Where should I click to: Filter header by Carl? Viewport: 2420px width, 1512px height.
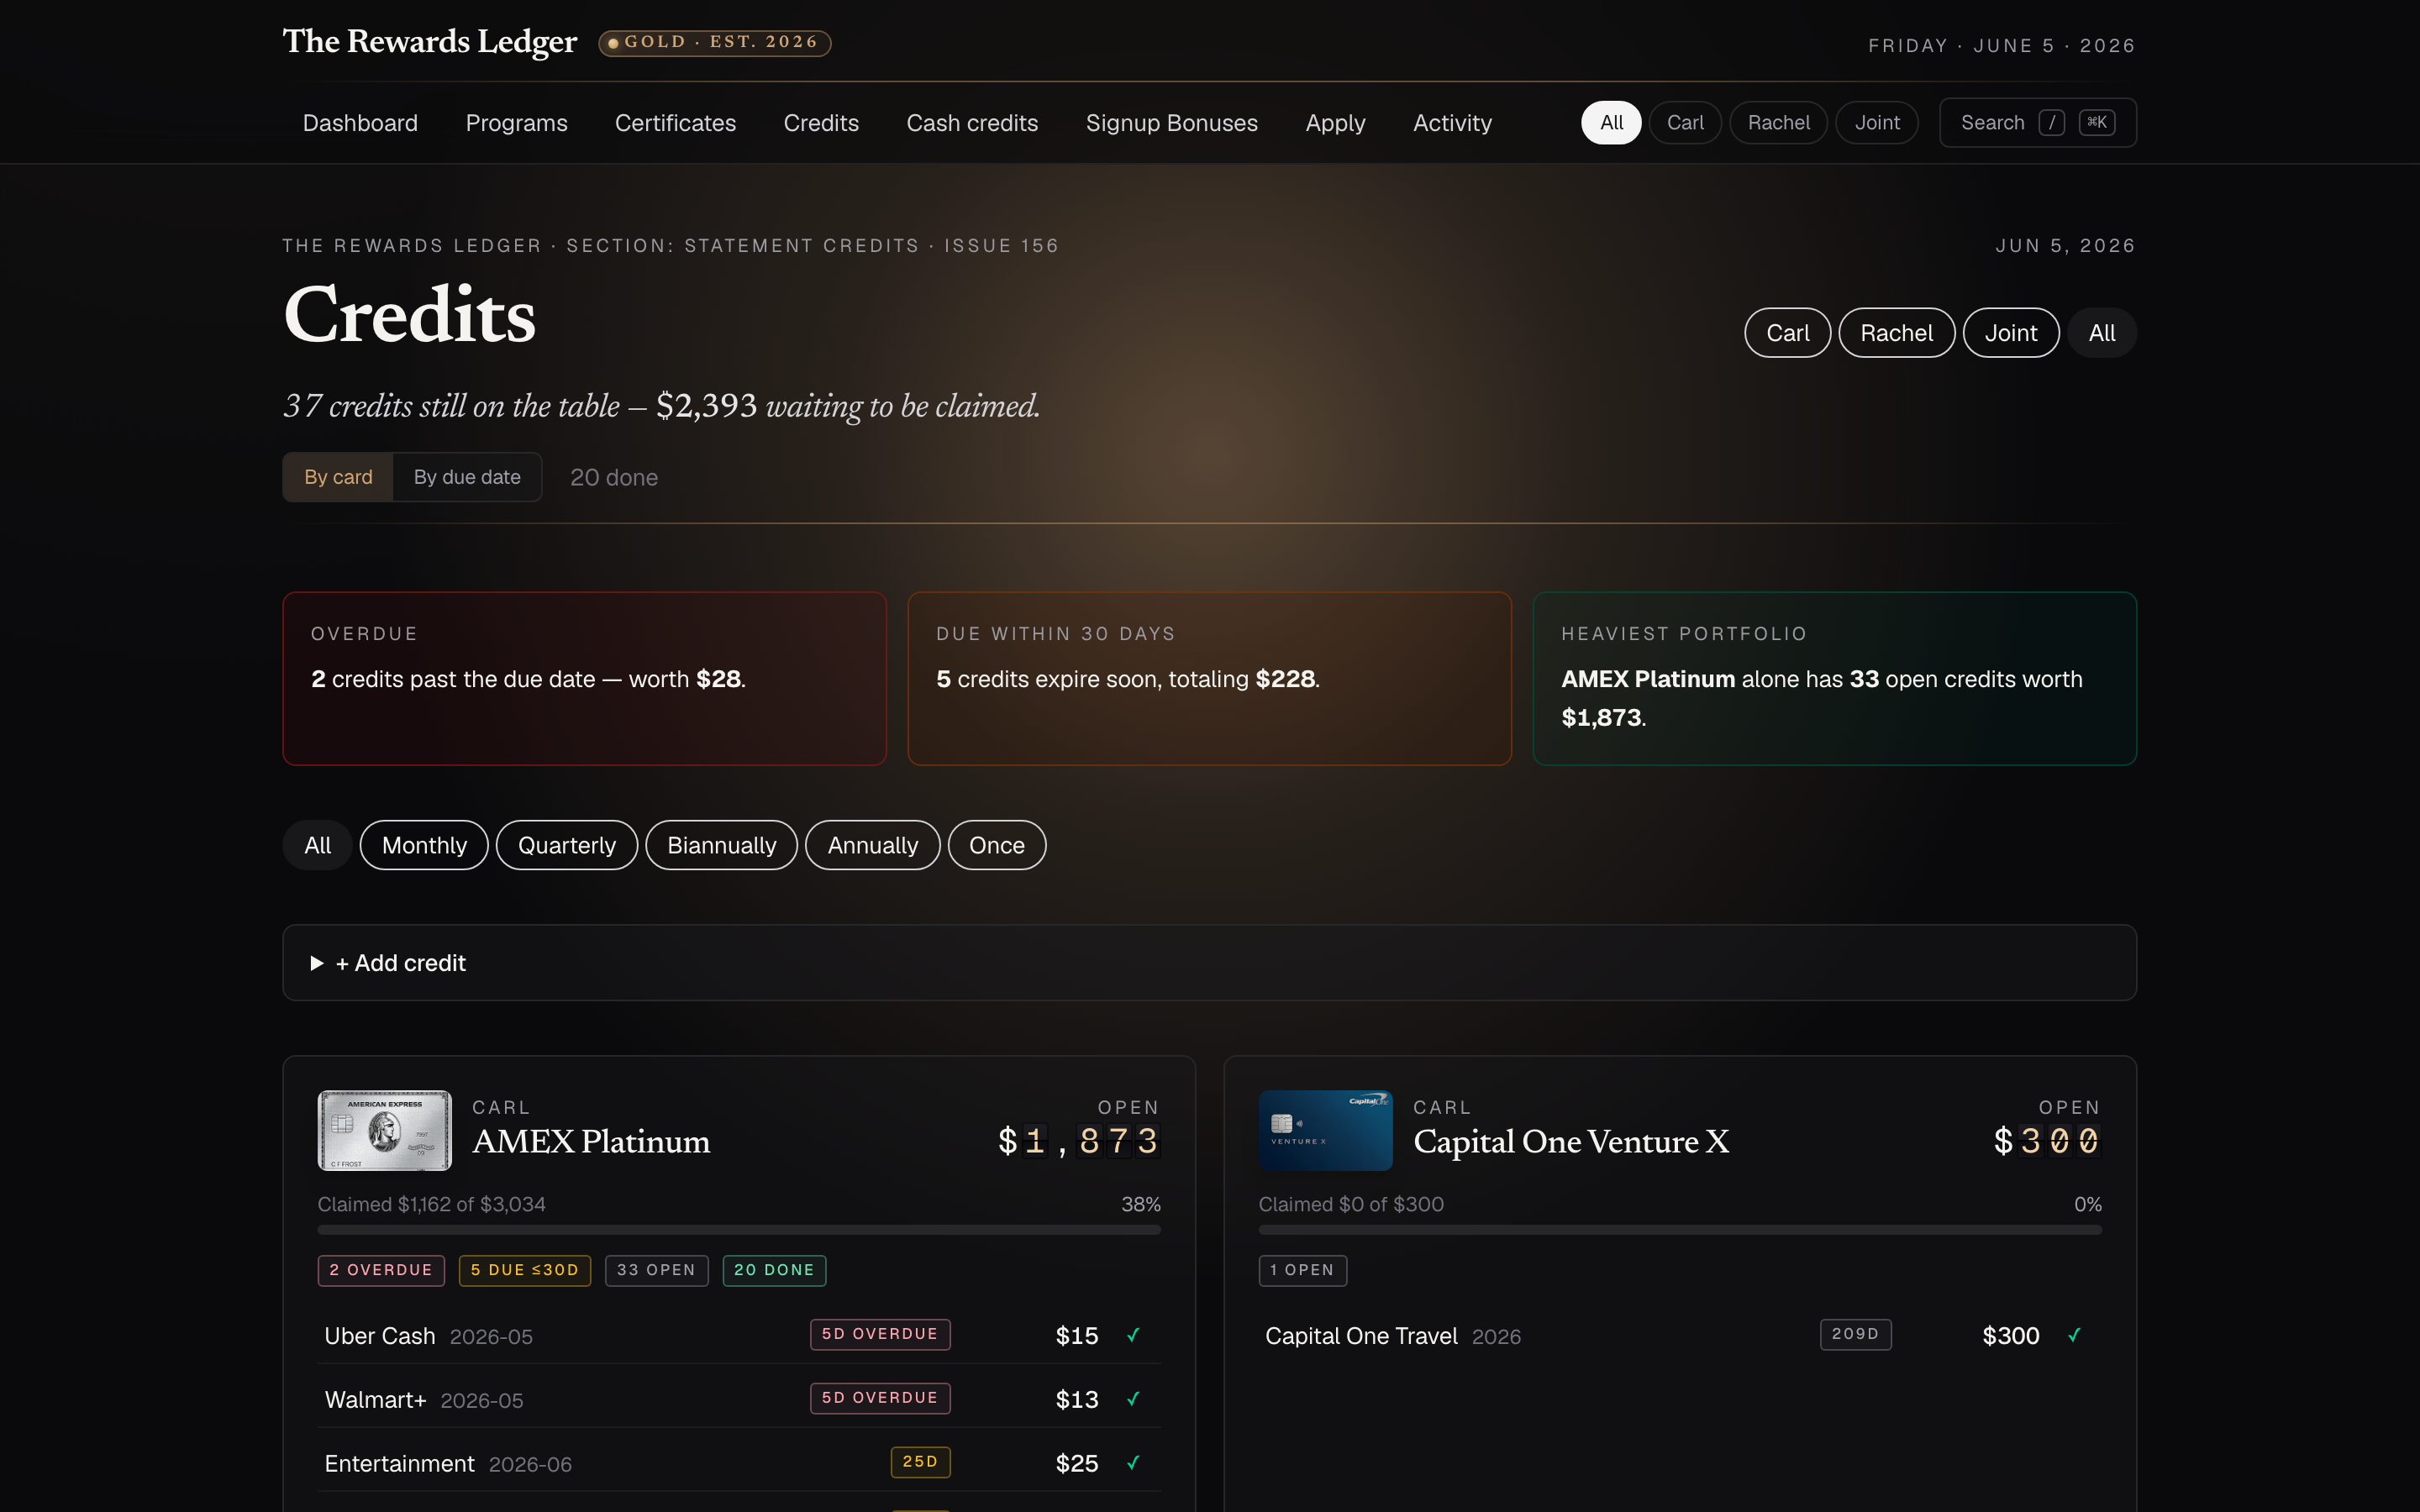[1685, 122]
